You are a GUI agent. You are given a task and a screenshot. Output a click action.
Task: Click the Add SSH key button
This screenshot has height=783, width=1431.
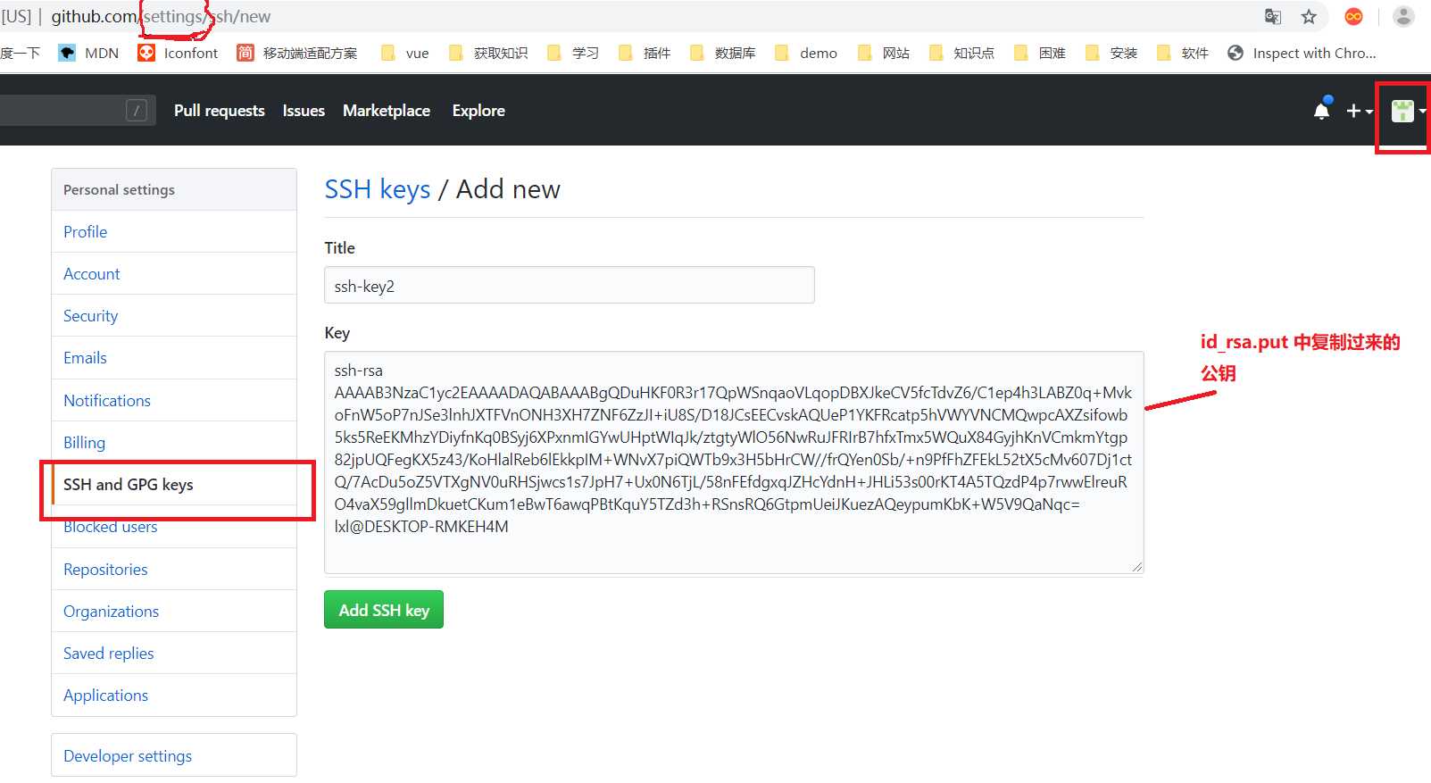384,610
